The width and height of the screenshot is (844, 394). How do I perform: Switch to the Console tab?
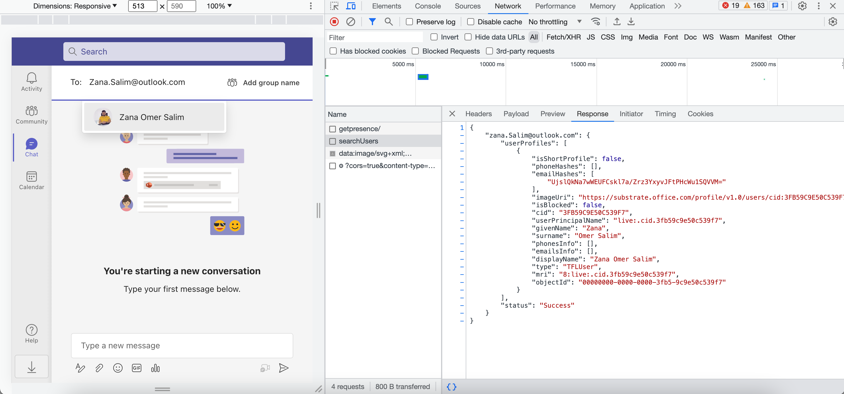click(428, 6)
